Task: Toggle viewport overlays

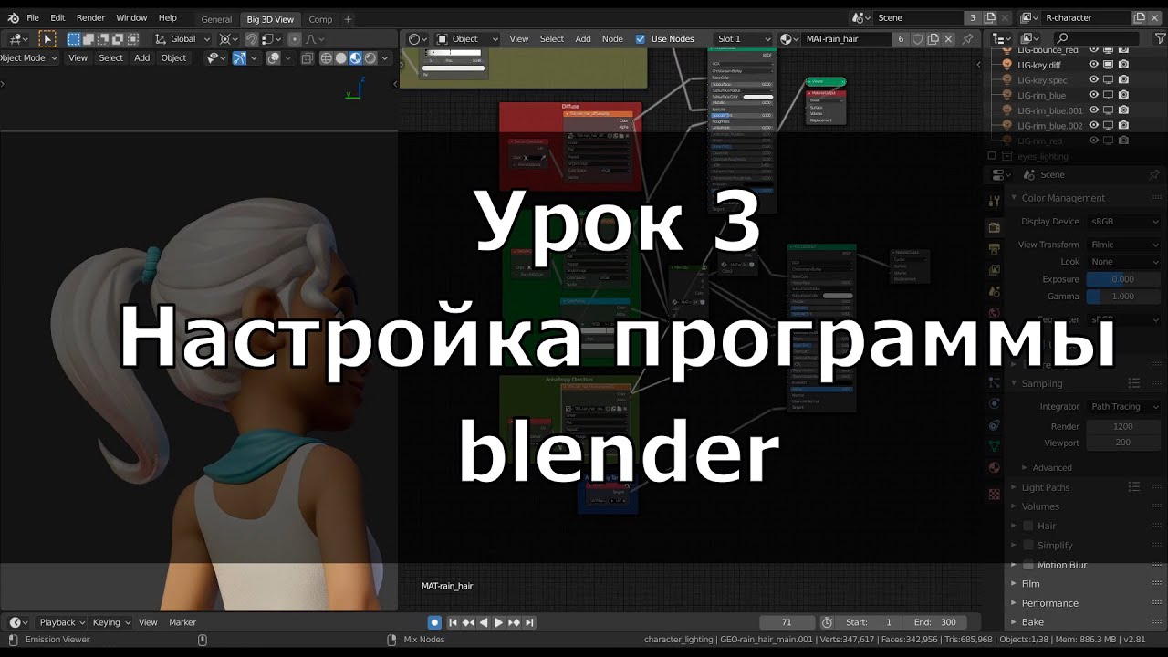Action: pyautogui.click(x=273, y=57)
